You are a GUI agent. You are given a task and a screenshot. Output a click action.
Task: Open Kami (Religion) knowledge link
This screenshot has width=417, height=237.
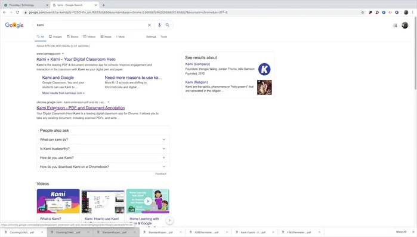(x=196, y=82)
